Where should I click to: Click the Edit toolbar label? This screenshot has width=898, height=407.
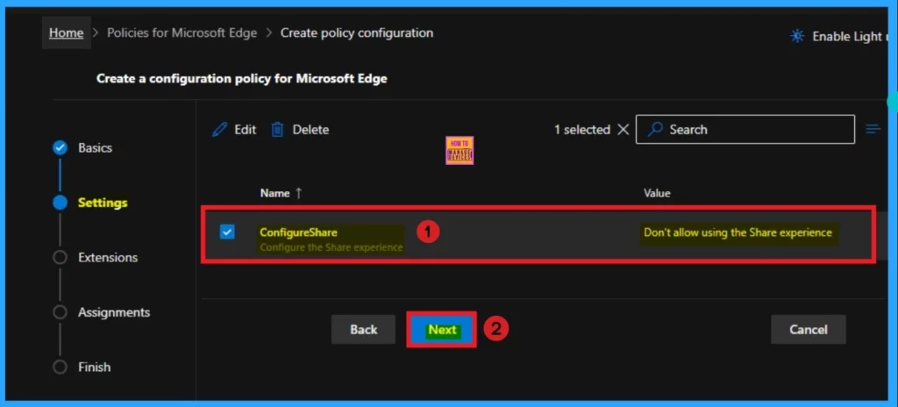click(246, 130)
